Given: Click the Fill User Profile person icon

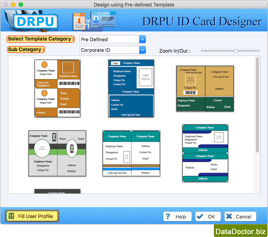Looking at the screenshot, I should pos(11,216).
